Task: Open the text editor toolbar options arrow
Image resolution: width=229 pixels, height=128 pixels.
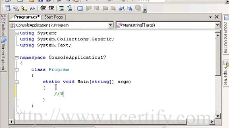Action: click(x=145, y=10)
